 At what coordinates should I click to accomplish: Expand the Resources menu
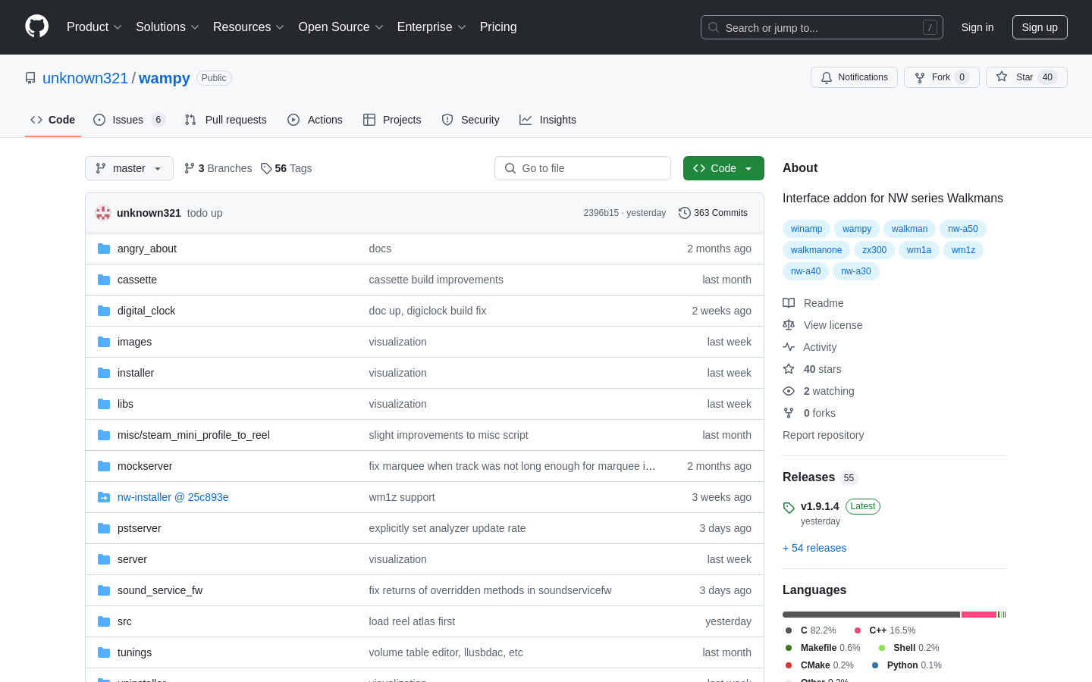pos(248,27)
